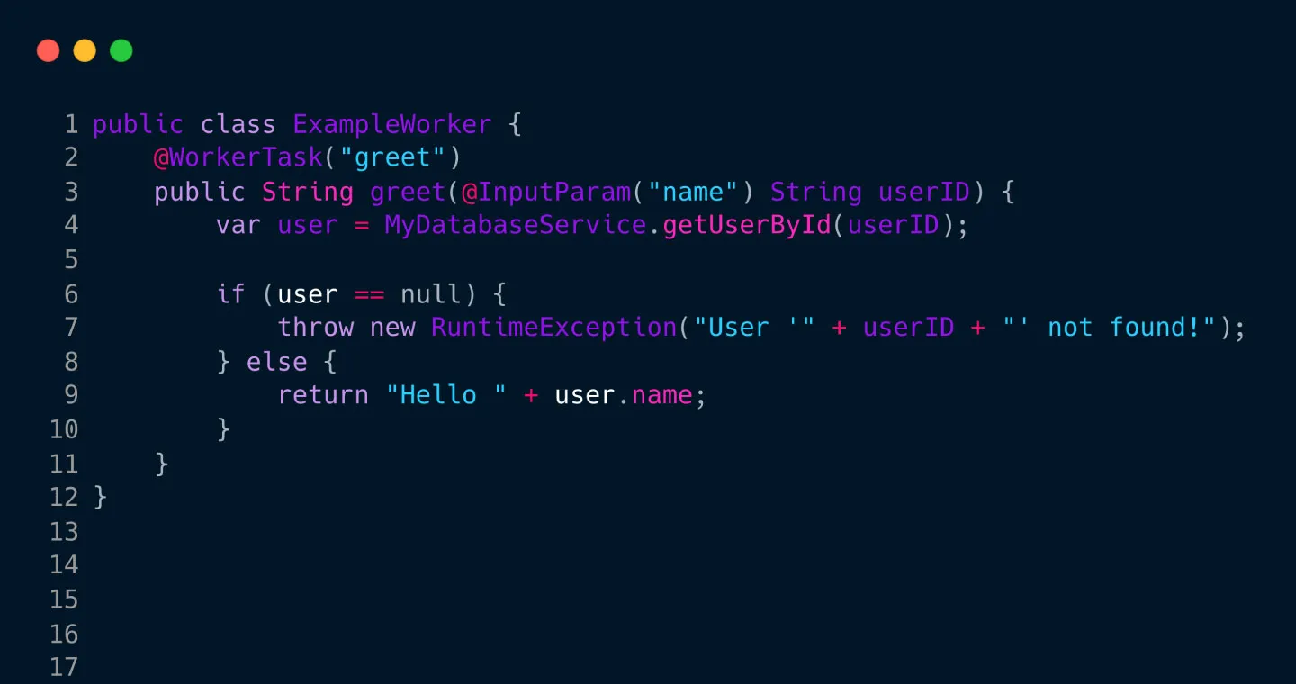Click line number 1 in gutter
Screen dimensions: 1296x684
[71, 124]
